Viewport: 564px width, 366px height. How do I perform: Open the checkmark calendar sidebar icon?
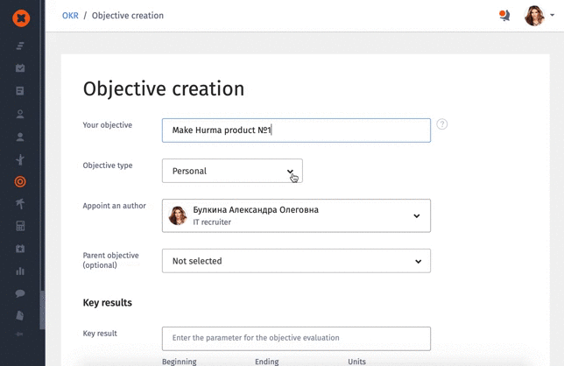20,68
